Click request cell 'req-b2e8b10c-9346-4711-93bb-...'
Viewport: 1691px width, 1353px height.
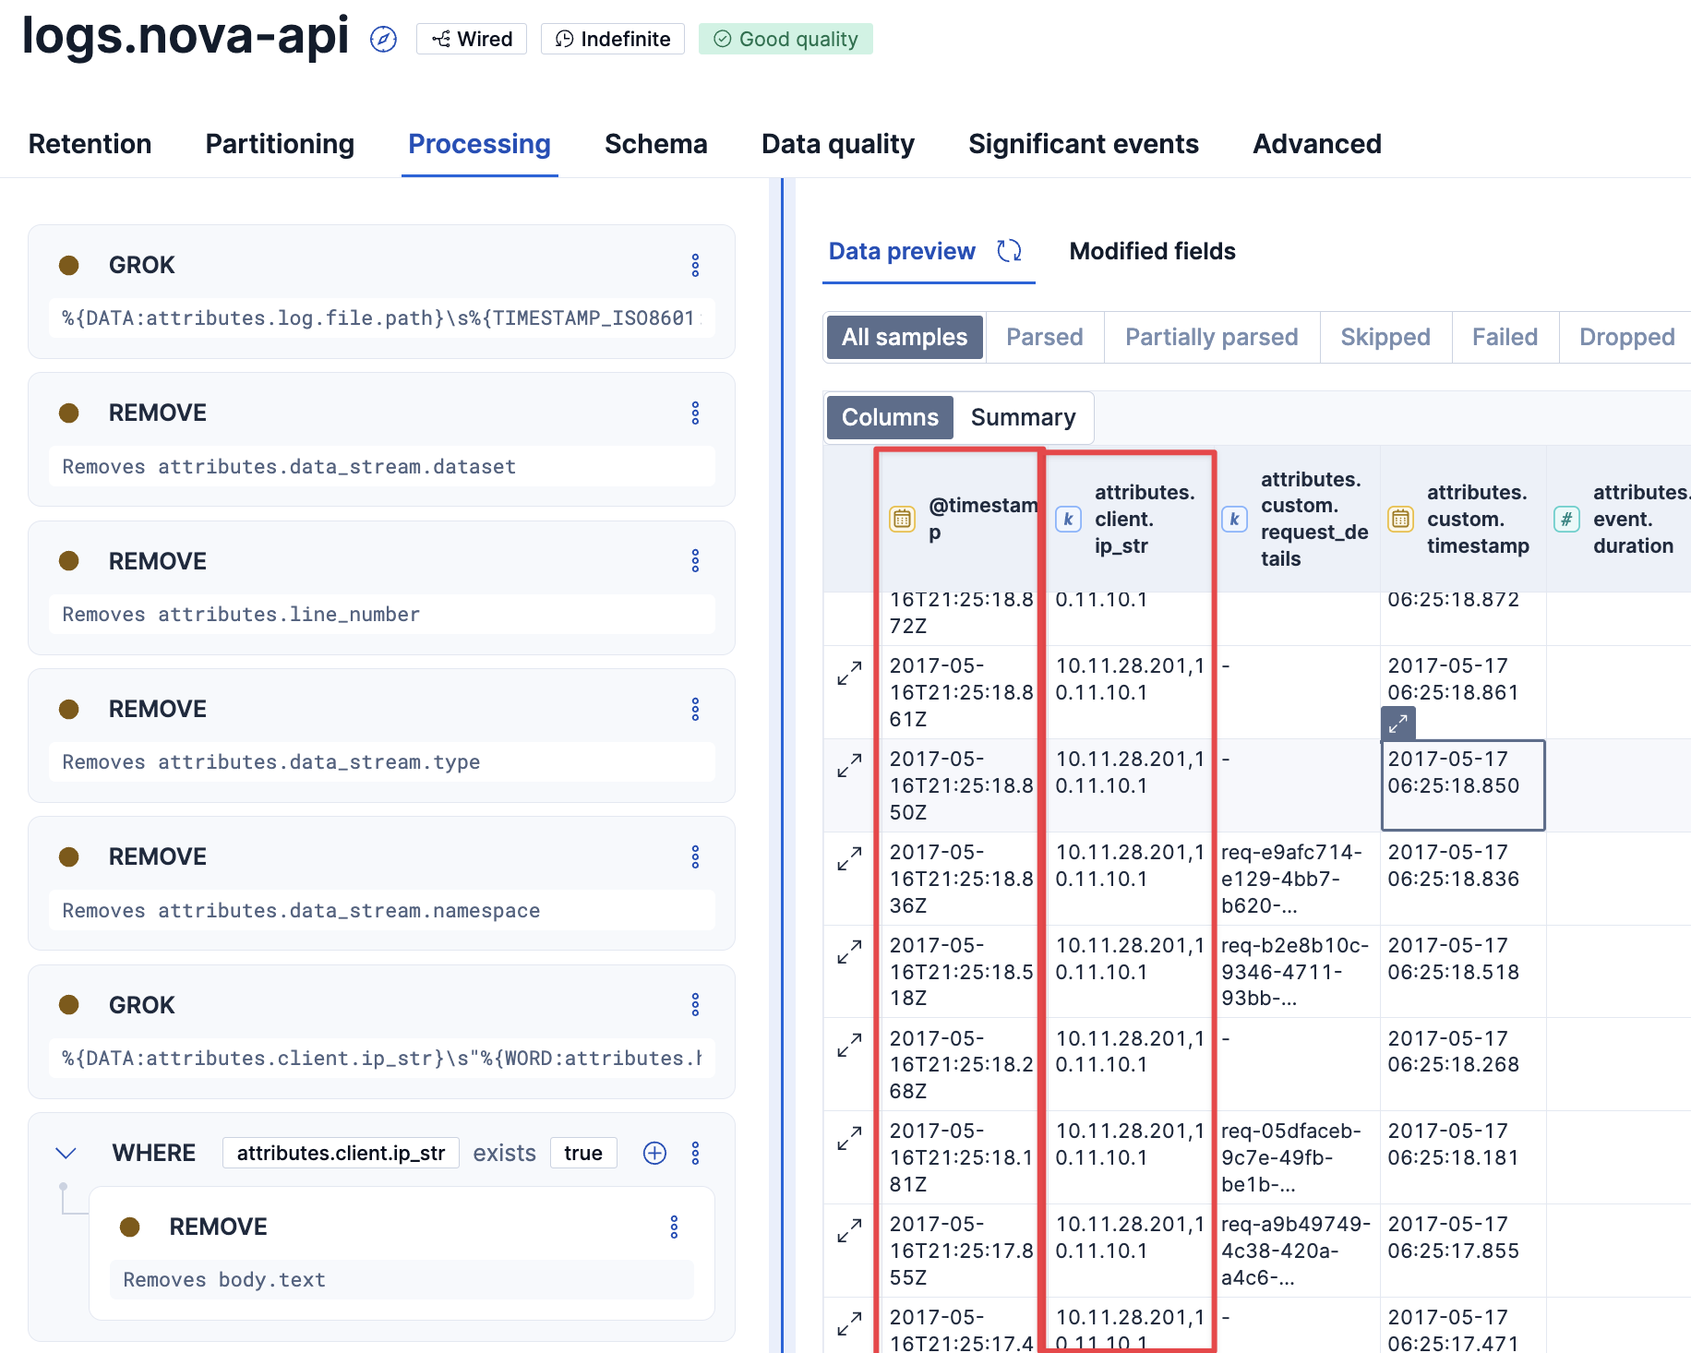(x=1297, y=972)
